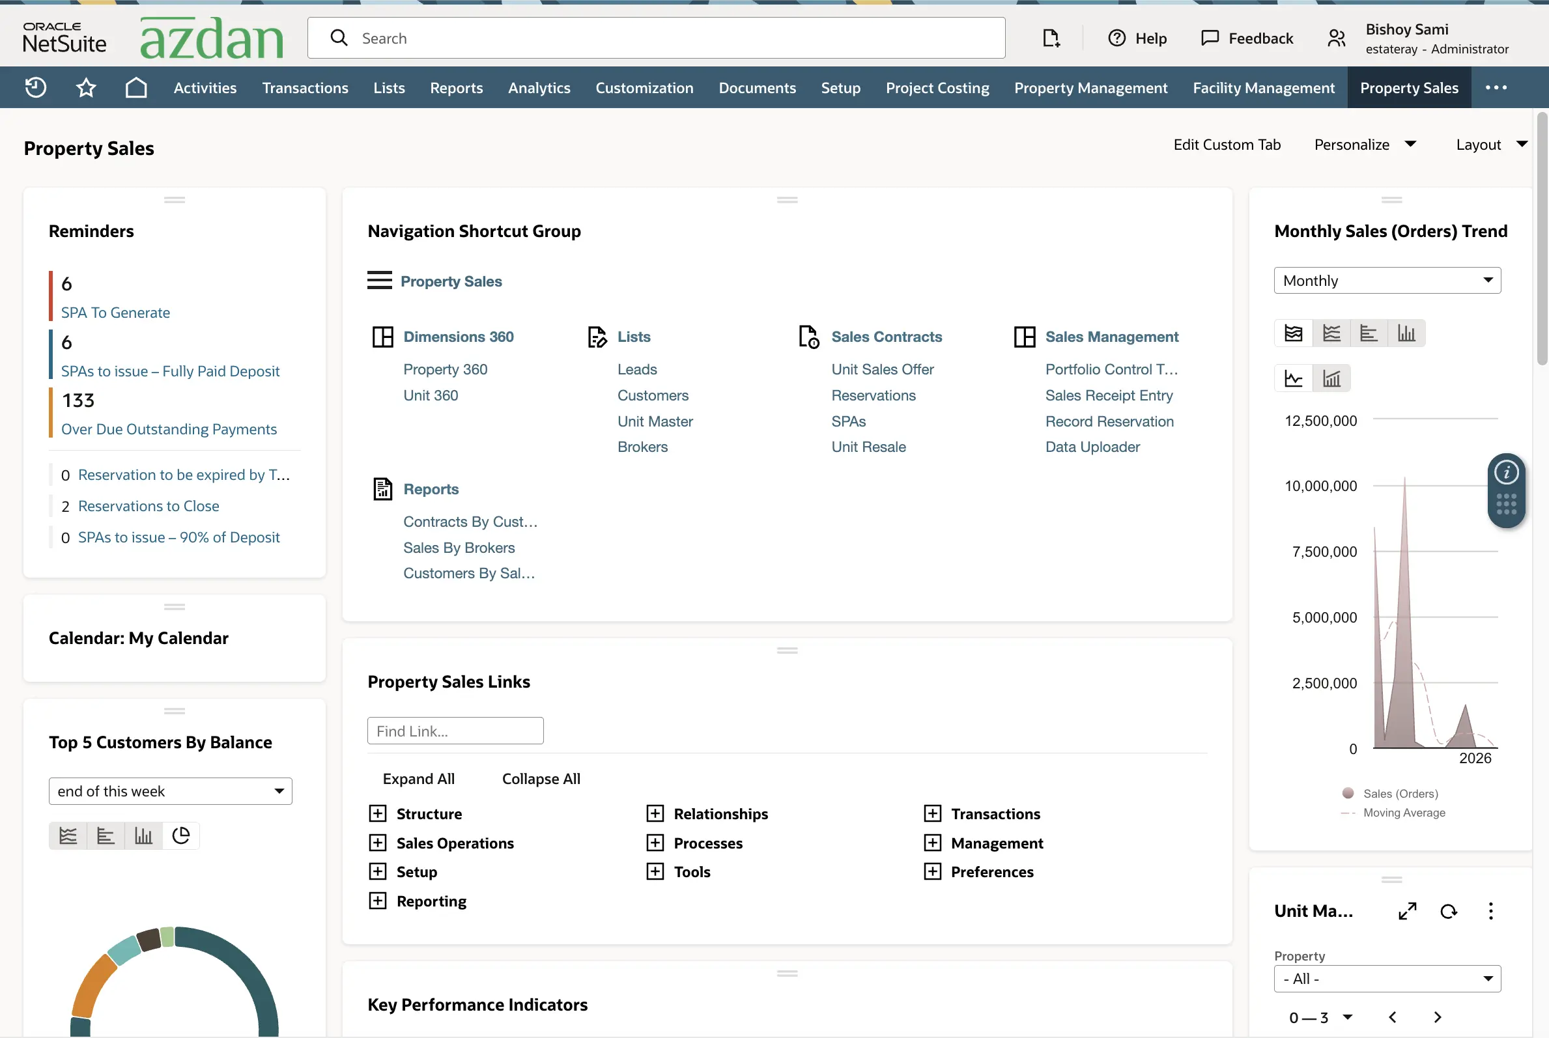Expand the Unit Ma... portlet to full view
This screenshot has width=1549, height=1038.
point(1407,912)
